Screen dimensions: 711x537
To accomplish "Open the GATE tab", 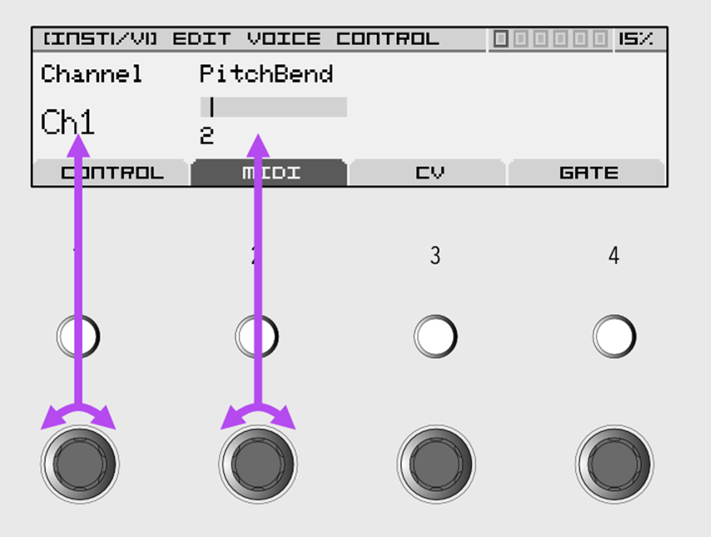I will [587, 173].
